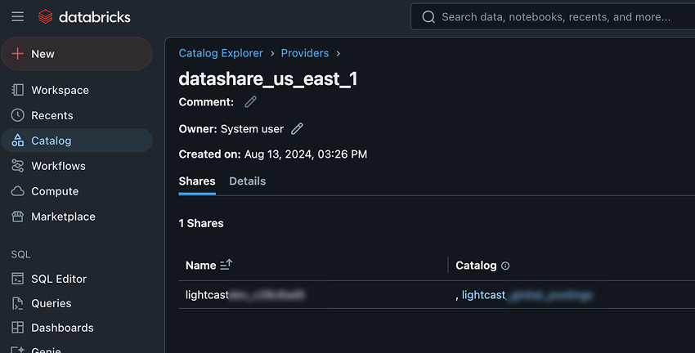Click the Compute cloud icon

pos(18,191)
